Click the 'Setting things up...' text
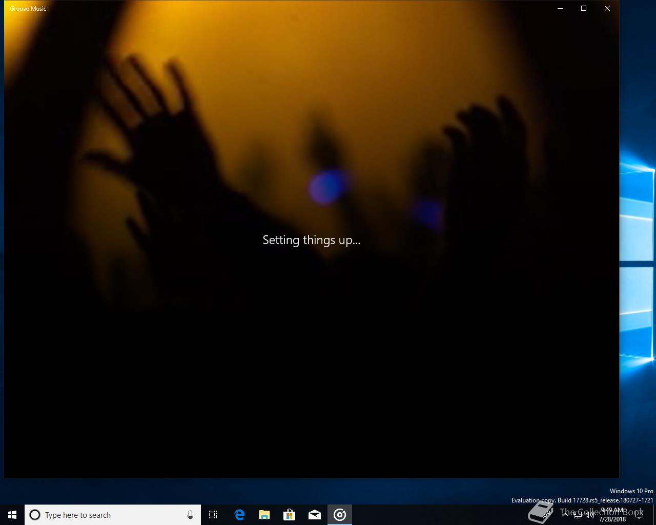The height and width of the screenshot is (525, 656). (x=312, y=240)
